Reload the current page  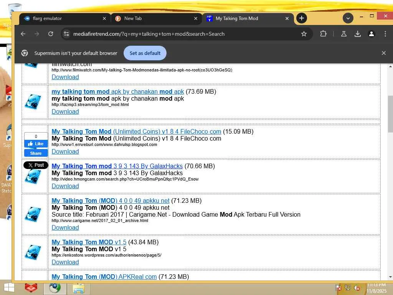click(x=51, y=34)
